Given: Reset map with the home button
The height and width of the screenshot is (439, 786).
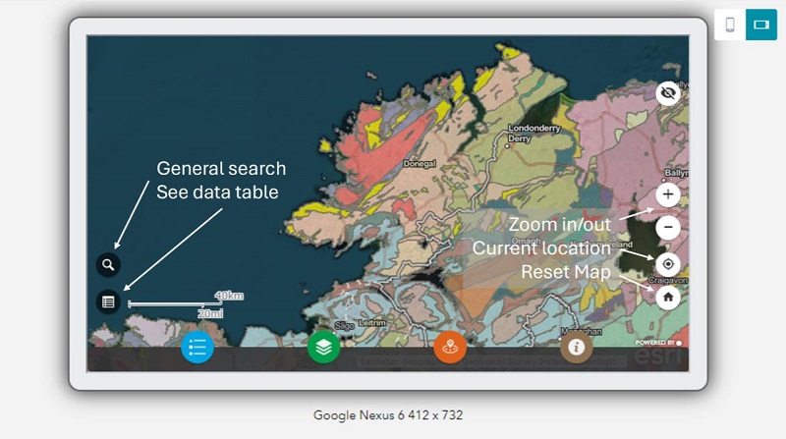Looking at the screenshot, I should tap(668, 296).
